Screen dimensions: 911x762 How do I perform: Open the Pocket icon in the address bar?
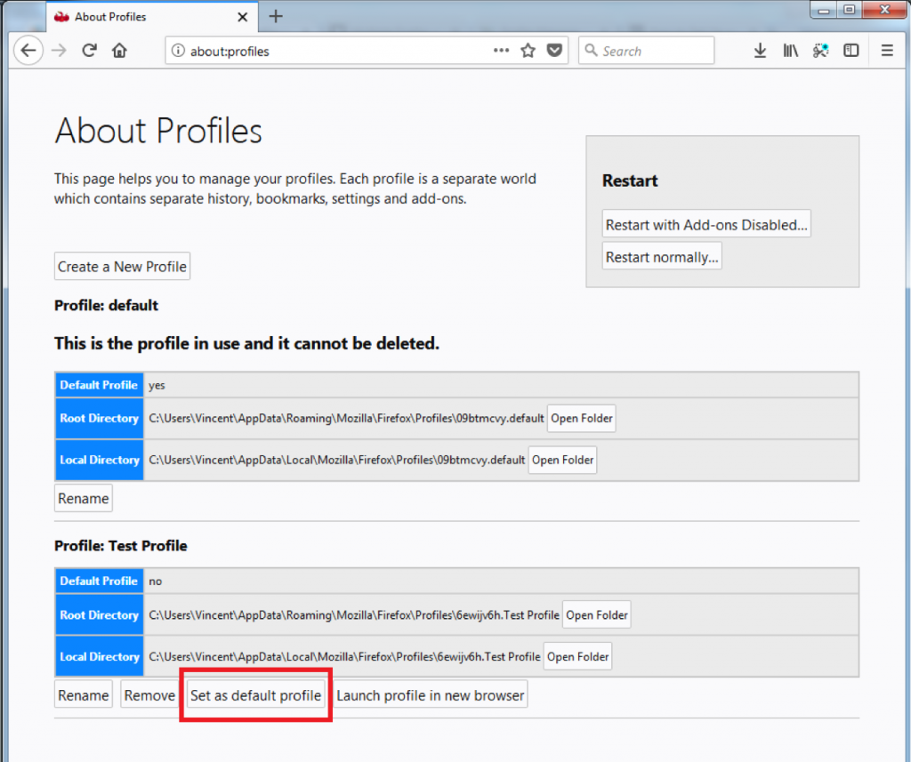pyautogui.click(x=553, y=51)
